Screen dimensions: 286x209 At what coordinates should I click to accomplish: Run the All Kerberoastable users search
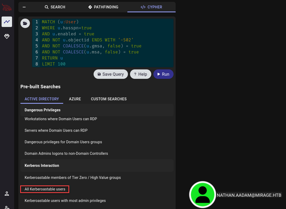click(x=45, y=189)
